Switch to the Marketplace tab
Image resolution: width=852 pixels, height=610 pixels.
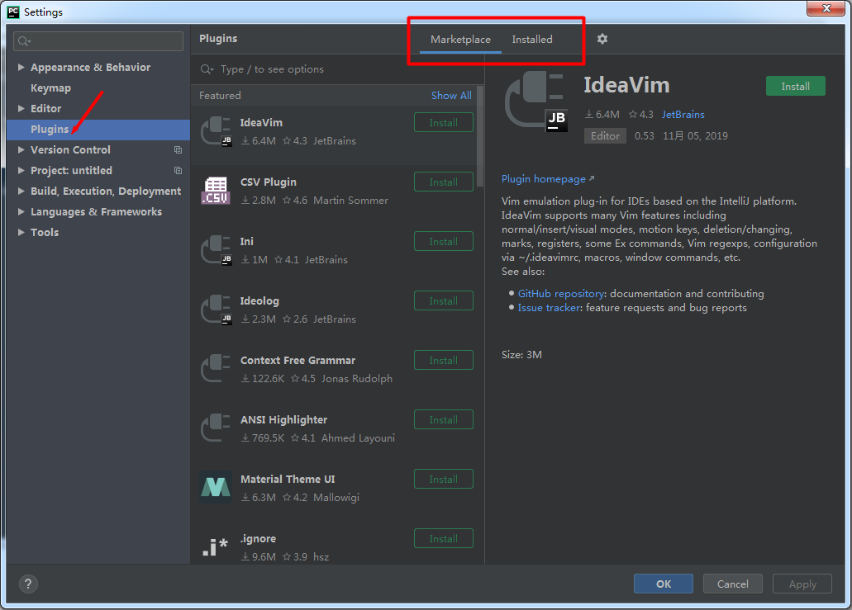460,39
